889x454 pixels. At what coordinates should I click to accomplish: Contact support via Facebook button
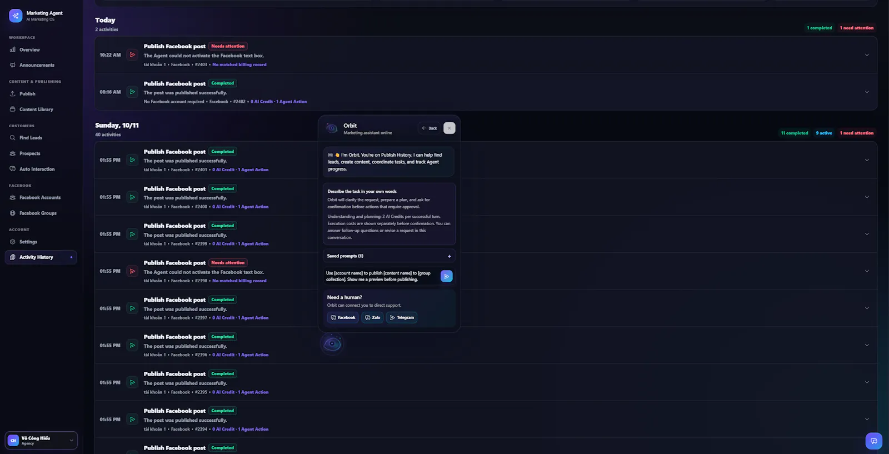click(x=343, y=318)
